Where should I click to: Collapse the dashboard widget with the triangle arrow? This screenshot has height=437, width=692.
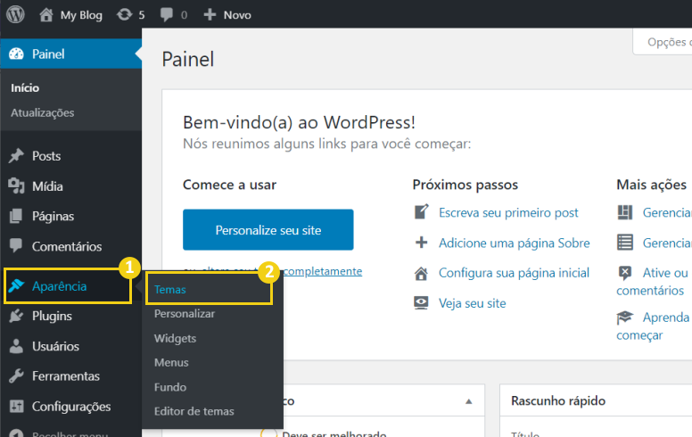coord(469,401)
